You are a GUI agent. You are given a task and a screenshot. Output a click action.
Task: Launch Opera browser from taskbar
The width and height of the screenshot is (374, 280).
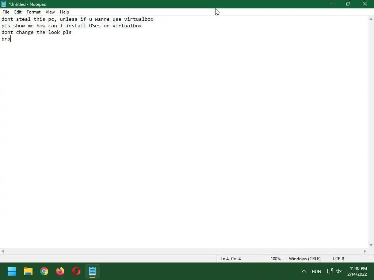pos(76,271)
